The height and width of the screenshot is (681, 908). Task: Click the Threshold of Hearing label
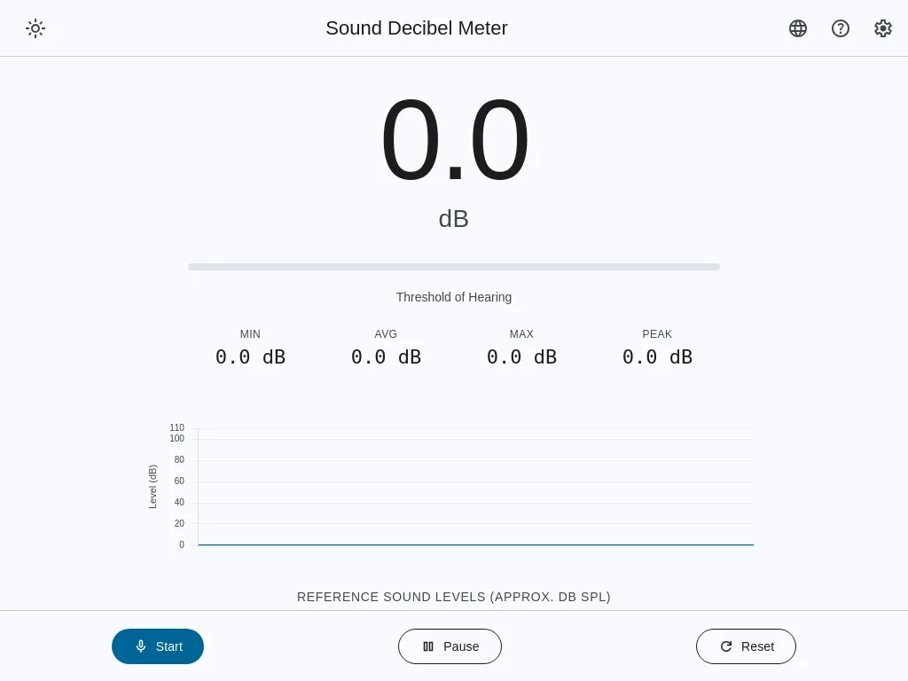pos(454,297)
